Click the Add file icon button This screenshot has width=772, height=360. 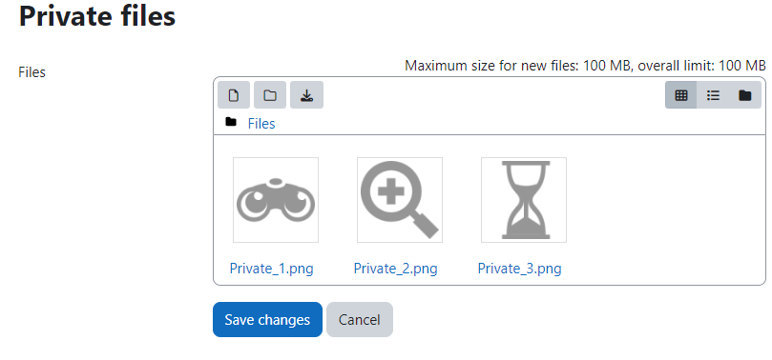(x=234, y=95)
